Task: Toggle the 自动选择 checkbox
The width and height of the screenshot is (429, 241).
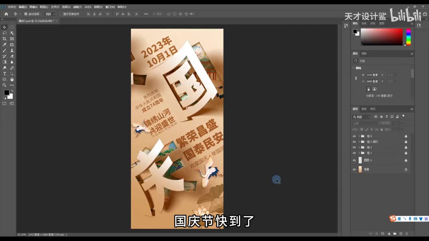Action: pyautogui.click(x=26, y=14)
